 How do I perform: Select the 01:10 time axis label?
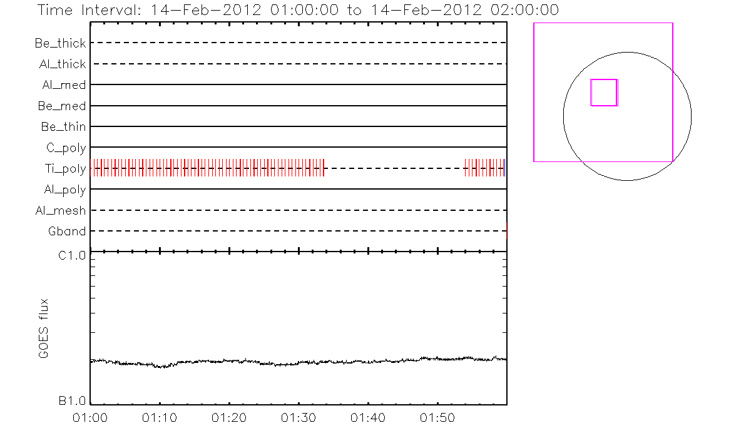pos(160,417)
